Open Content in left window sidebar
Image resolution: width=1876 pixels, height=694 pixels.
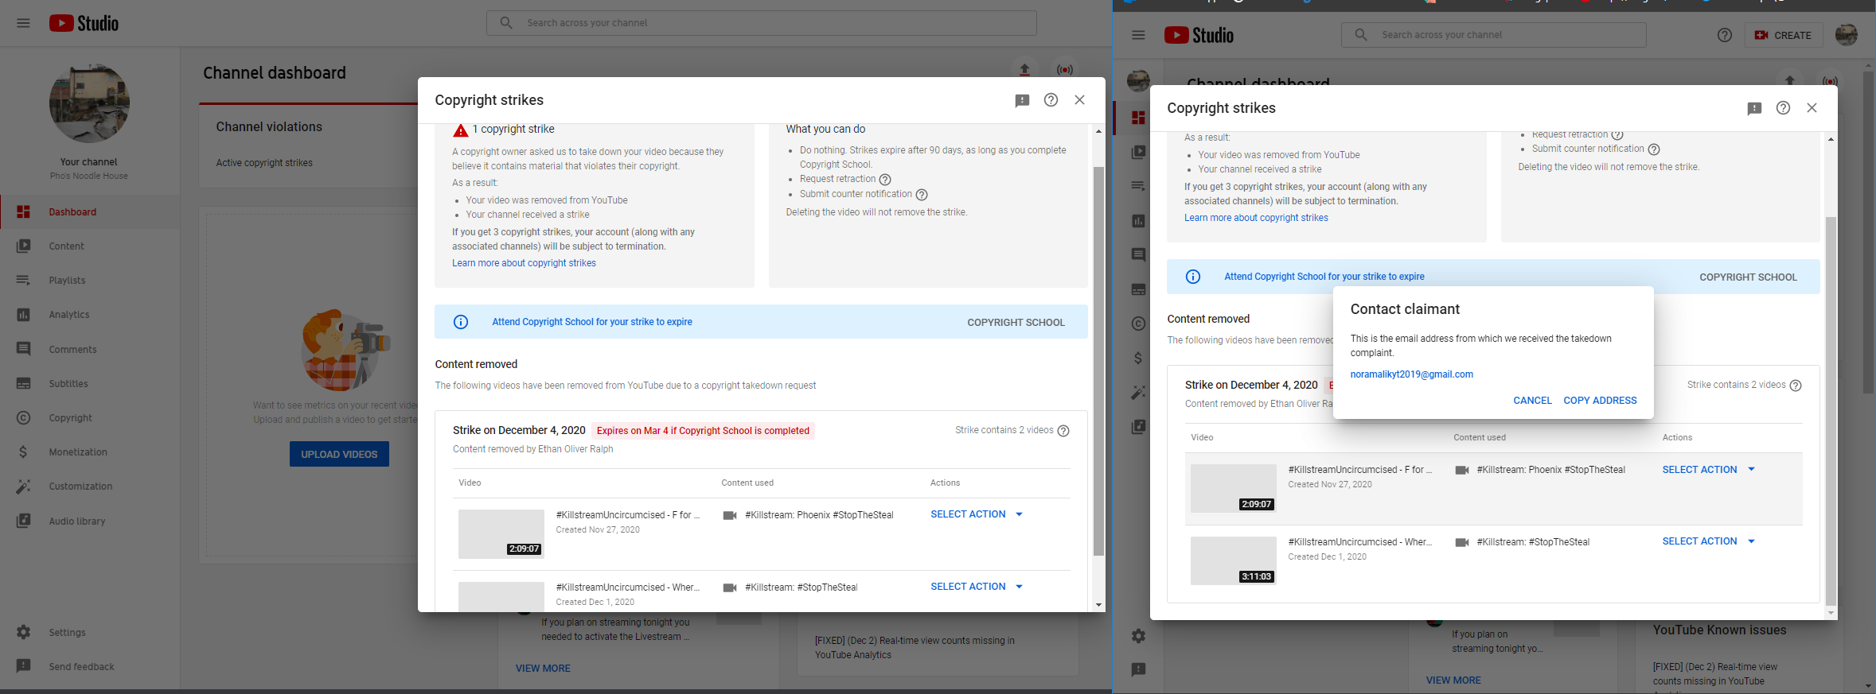pos(90,246)
